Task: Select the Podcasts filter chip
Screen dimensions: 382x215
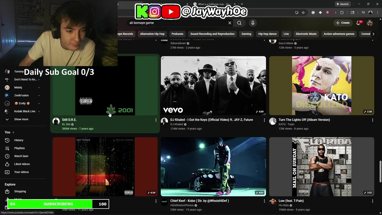Action: click(x=177, y=34)
